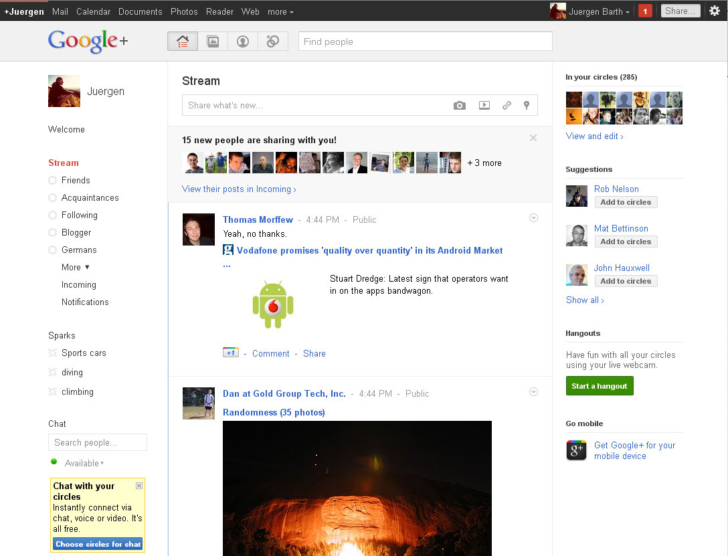This screenshot has width=728, height=556.
Task: Open the 'more' dropdown in top bar
Action: [280, 11]
